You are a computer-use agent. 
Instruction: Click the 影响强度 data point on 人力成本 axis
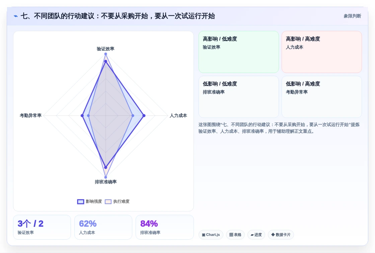(144, 116)
